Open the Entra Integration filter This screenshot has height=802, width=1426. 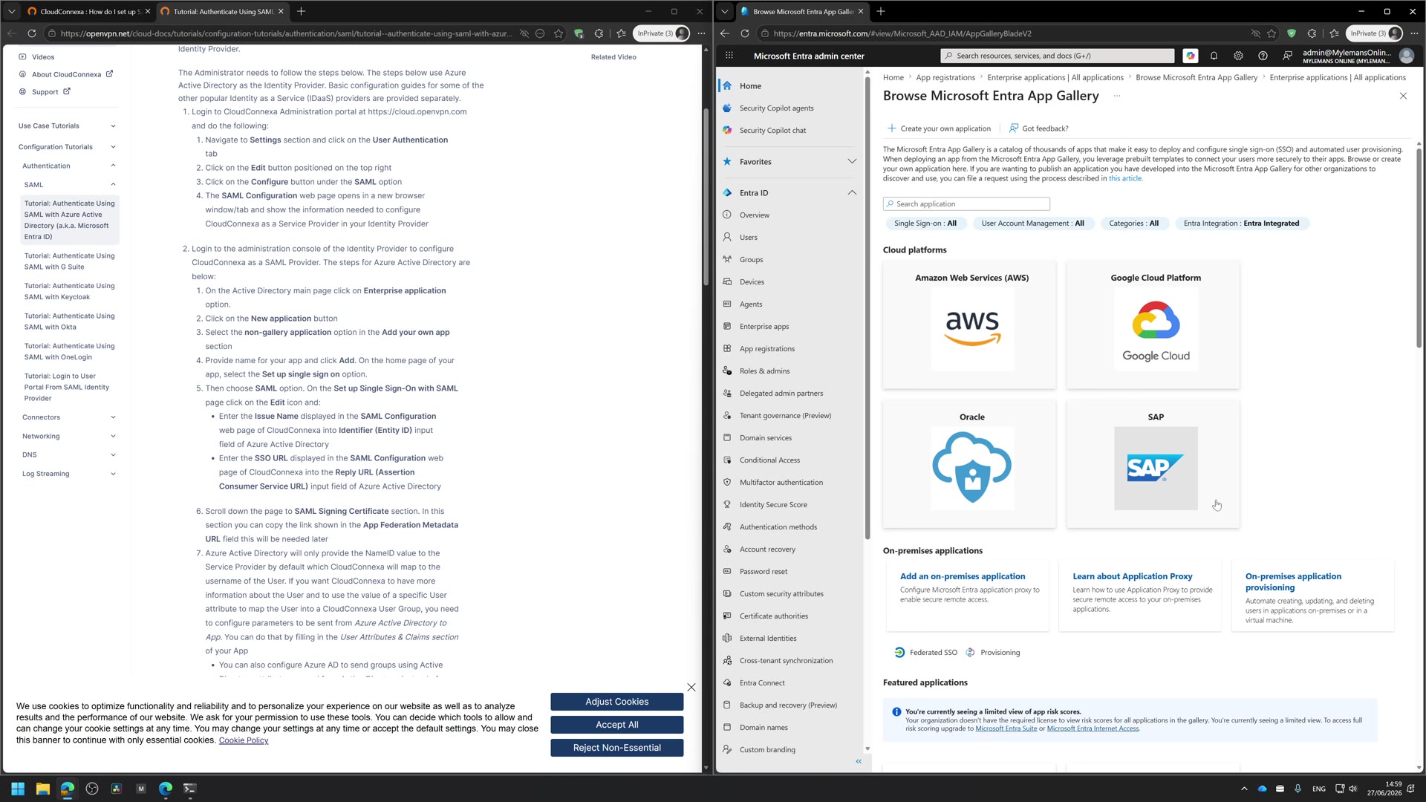pyautogui.click(x=1242, y=224)
